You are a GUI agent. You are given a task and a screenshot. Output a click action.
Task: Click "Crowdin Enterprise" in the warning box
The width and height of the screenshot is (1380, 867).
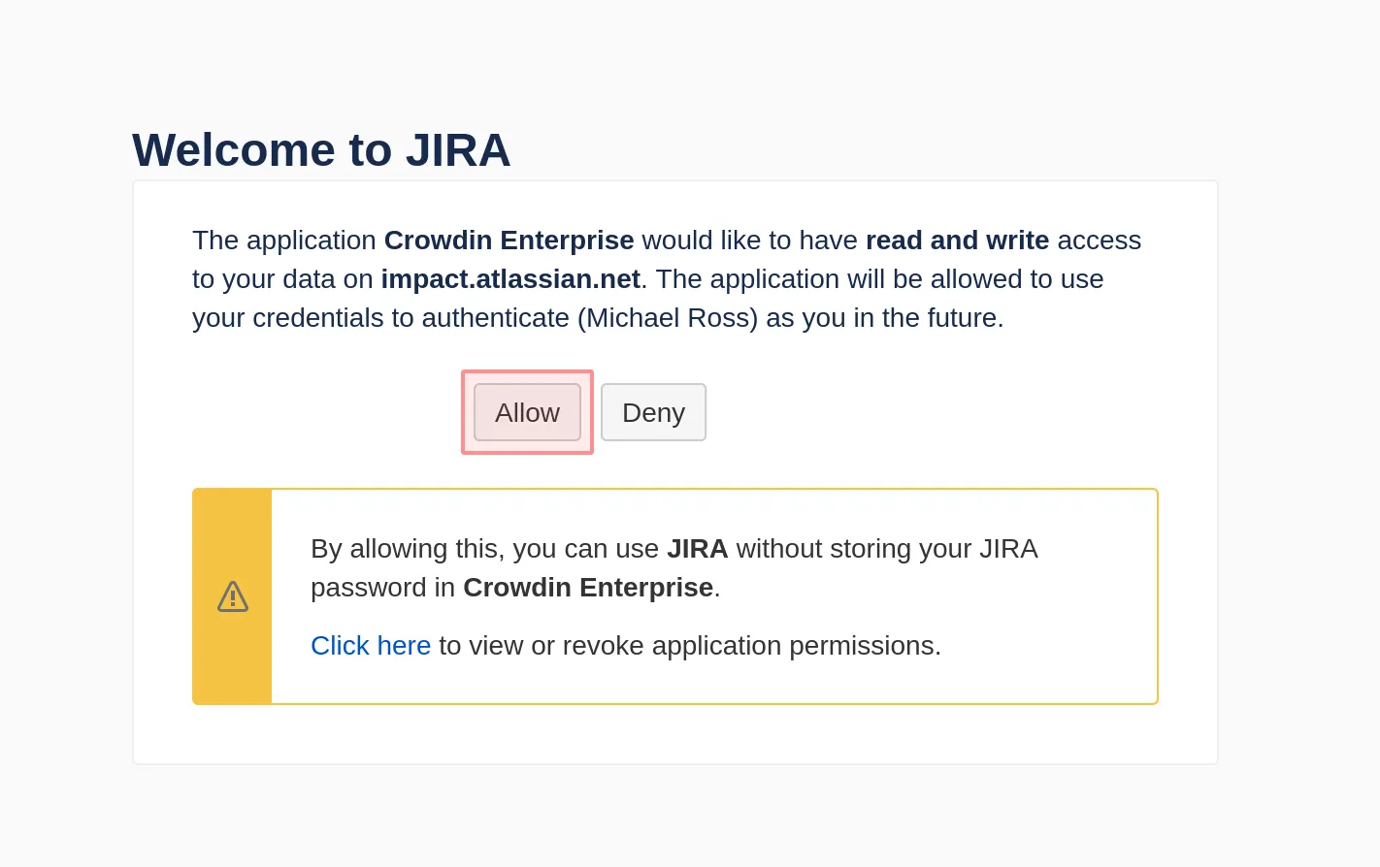[x=588, y=588]
